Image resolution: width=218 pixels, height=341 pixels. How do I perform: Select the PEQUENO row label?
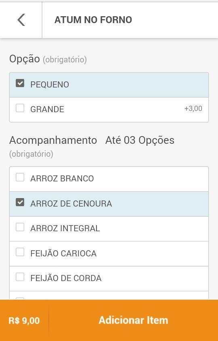coord(50,85)
